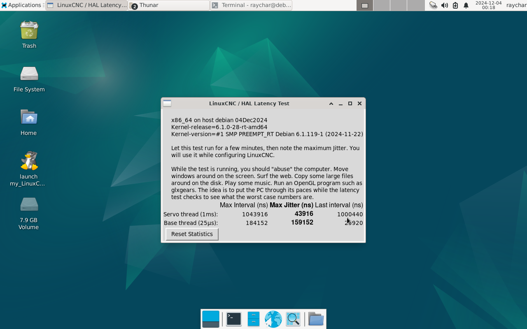This screenshot has width=527, height=329.
Task: Click Servo thread last interval 1000440
Action: [x=350, y=214]
